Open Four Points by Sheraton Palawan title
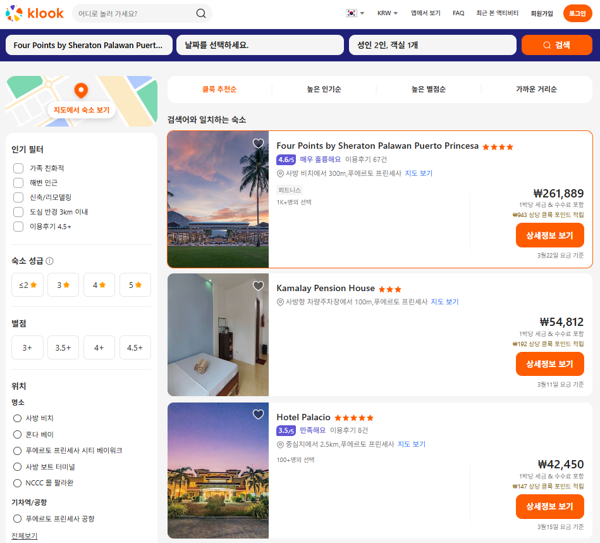Screen dimensions: 600x543 (x=377, y=146)
